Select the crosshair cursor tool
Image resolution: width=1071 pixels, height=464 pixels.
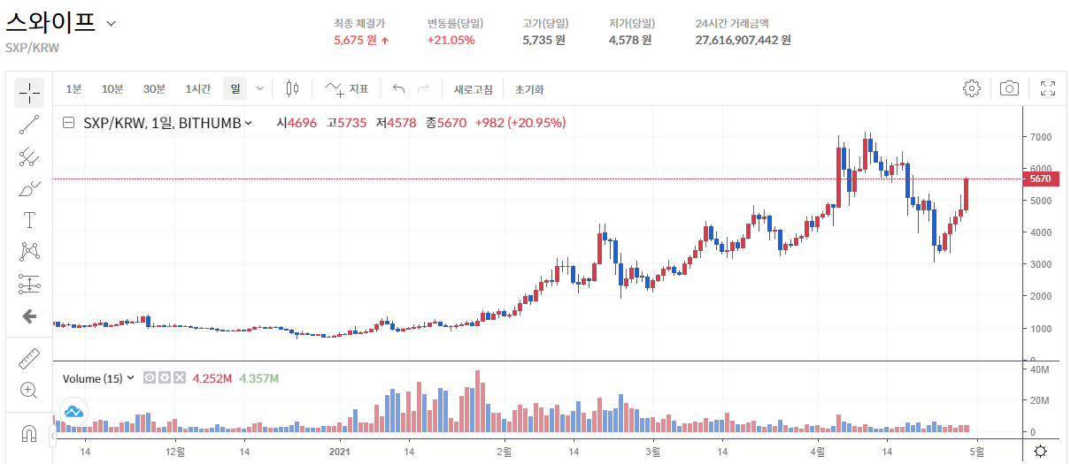point(29,92)
